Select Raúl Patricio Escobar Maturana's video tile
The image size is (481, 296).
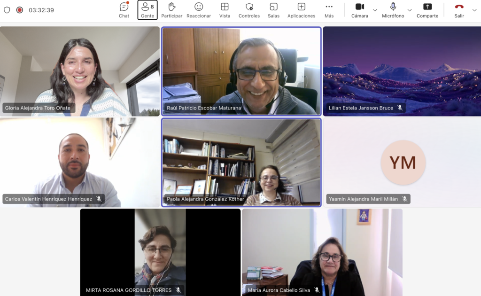pos(241,71)
